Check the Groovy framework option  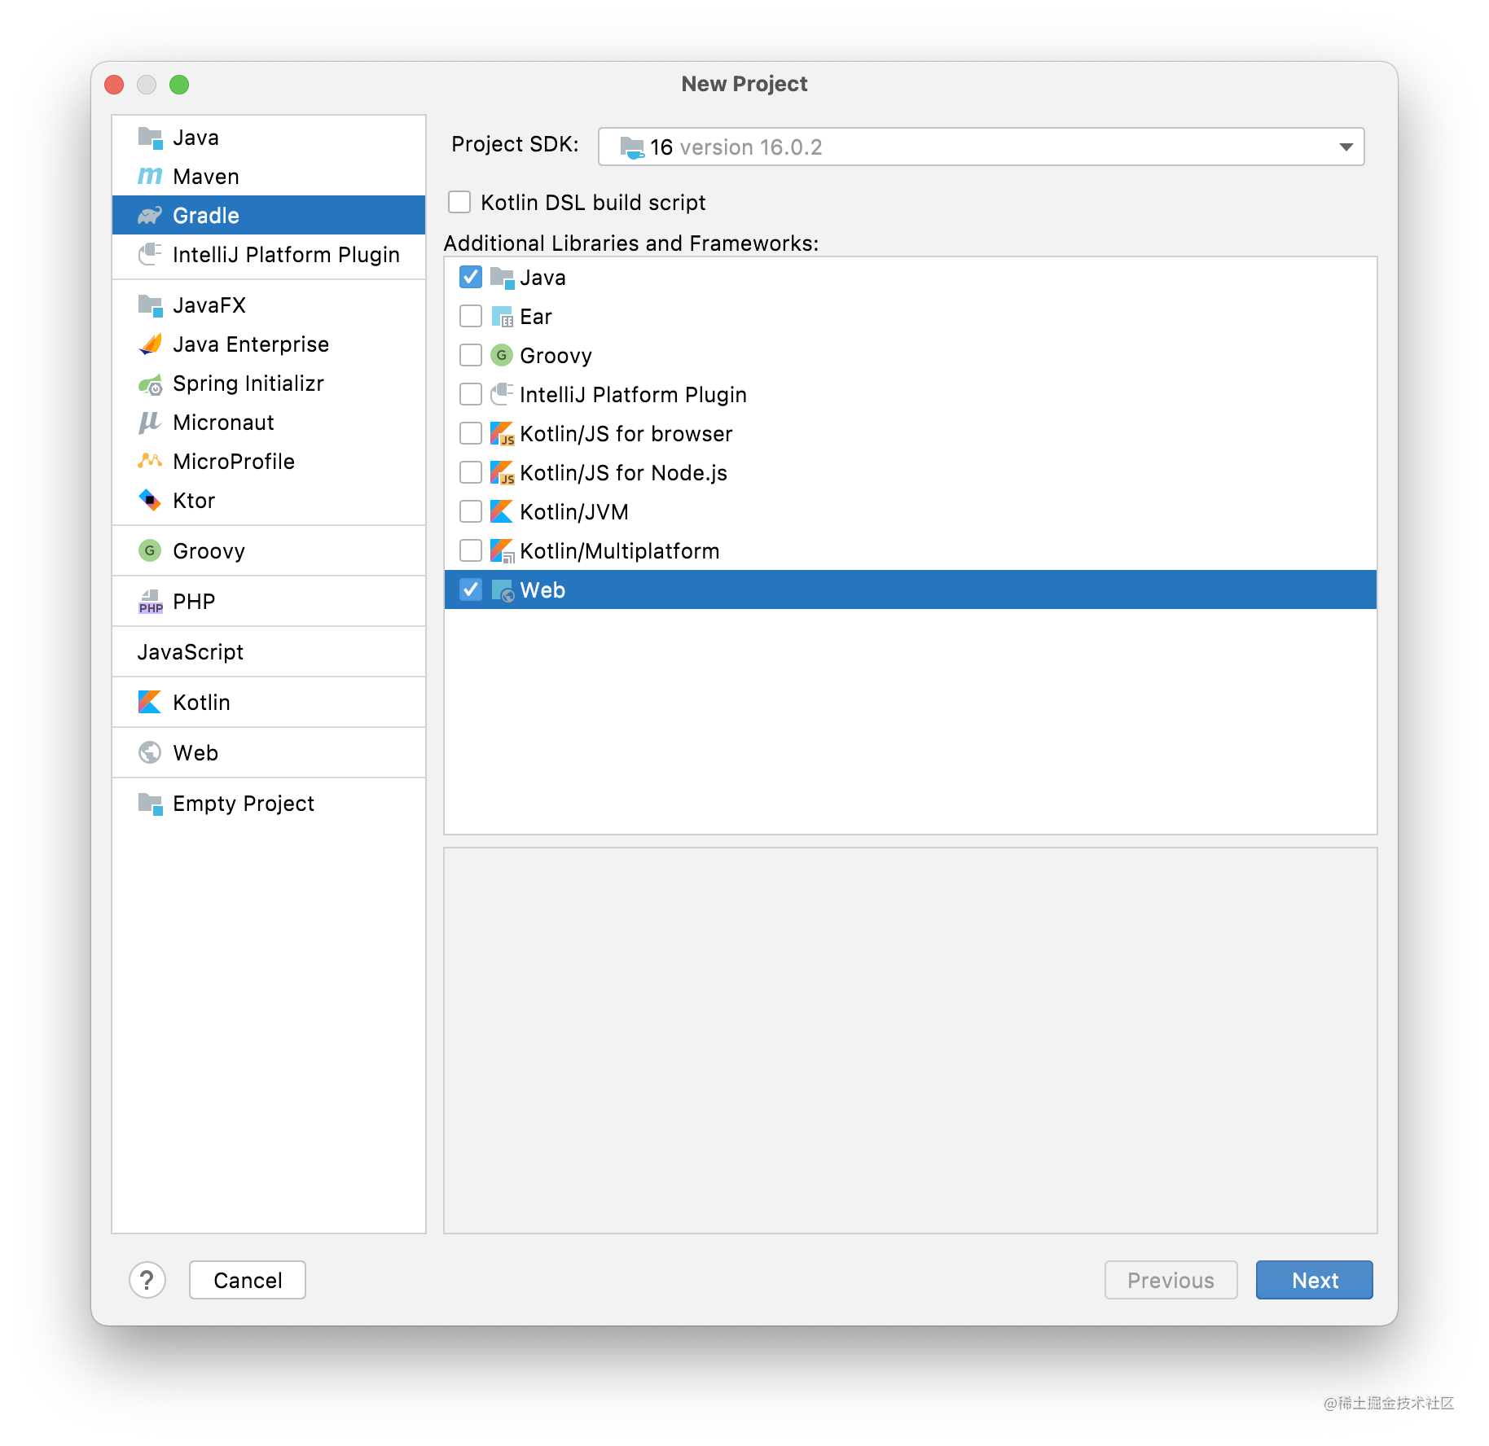(470, 355)
